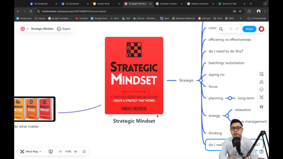Start presentation mode
283x159 pixels.
click(x=51, y=152)
